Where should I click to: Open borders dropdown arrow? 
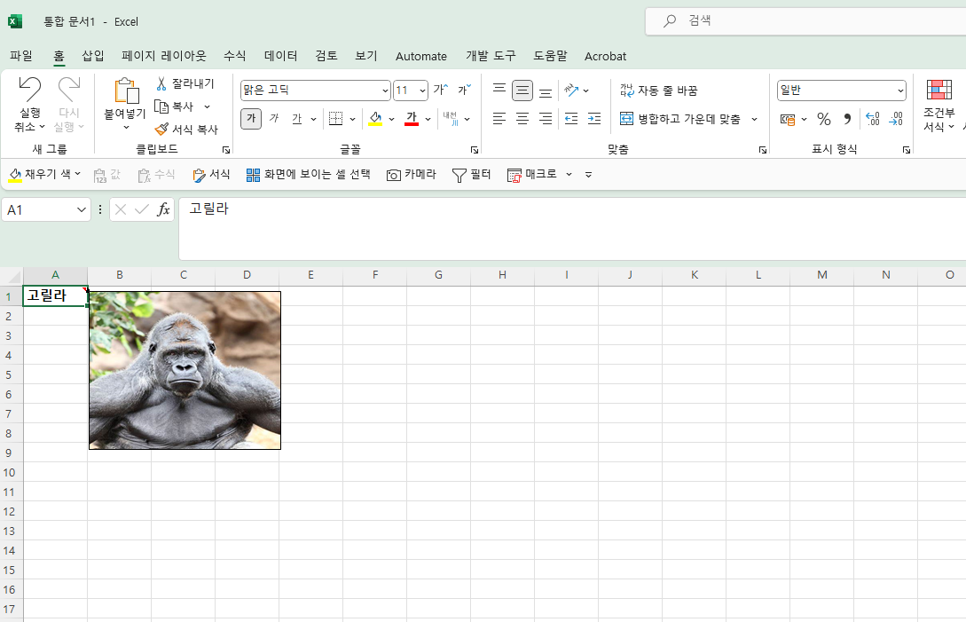click(x=352, y=119)
